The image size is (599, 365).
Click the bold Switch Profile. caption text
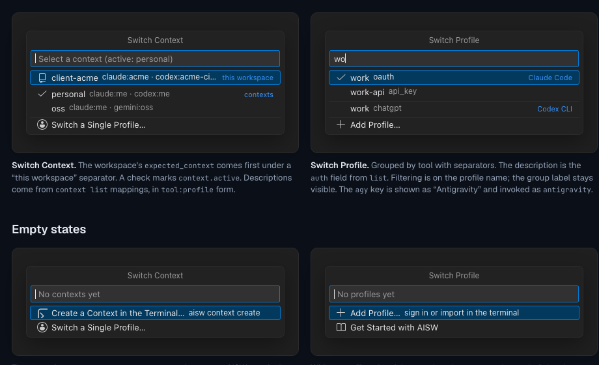340,166
